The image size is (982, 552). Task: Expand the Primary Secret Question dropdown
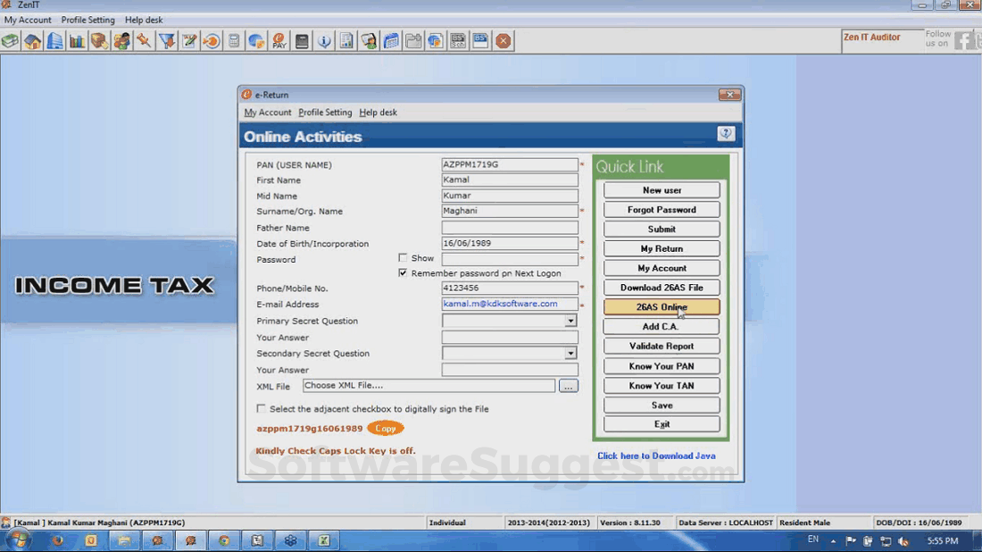[570, 322]
